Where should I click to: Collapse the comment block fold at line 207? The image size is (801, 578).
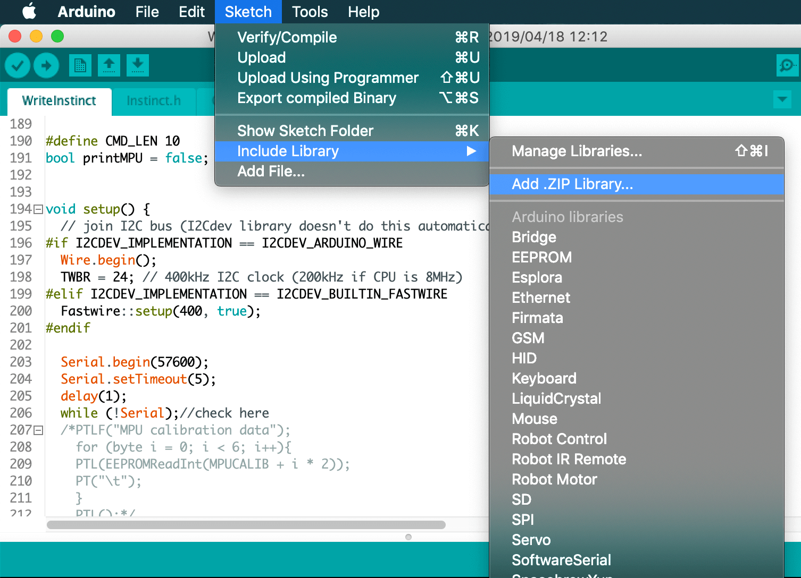38,431
